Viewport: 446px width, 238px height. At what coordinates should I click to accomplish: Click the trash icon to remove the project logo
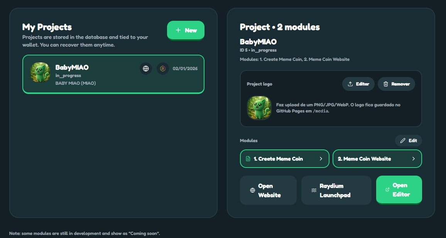point(385,84)
